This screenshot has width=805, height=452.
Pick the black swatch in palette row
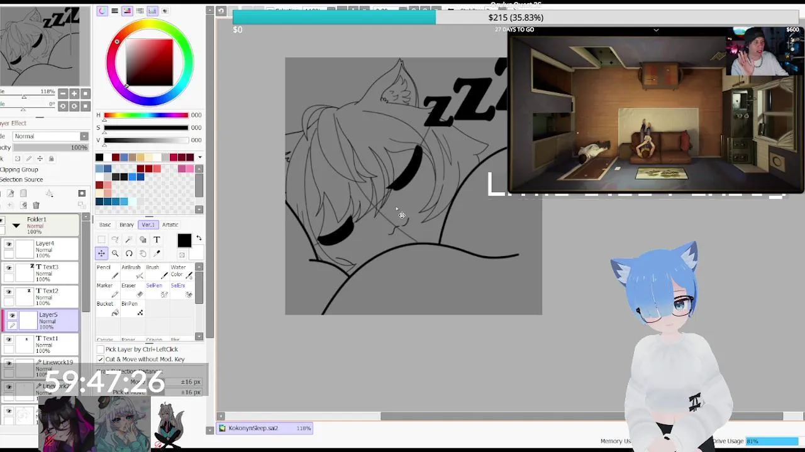coord(99,157)
